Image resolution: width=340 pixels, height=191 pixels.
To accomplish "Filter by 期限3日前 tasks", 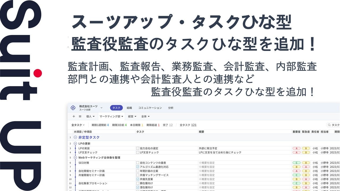I will [x=119, y=125].
